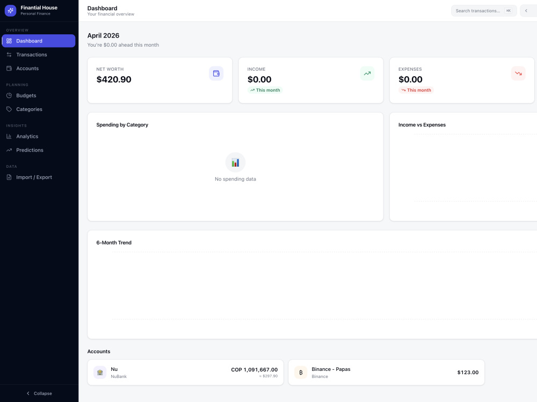Navigate to Categories
The width and height of the screenshot is (537, 402).
click(38, 109)
